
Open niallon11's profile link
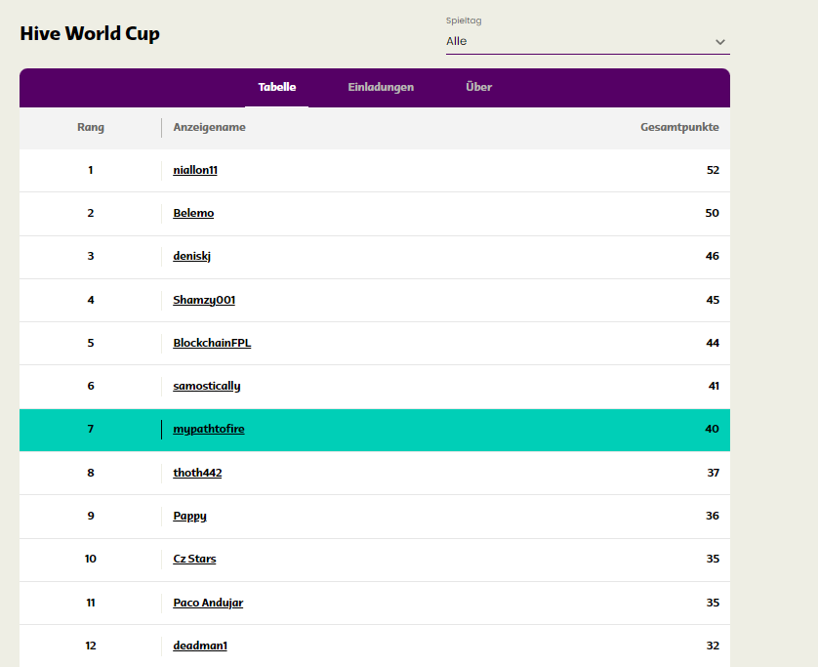[x=195, y=170]
